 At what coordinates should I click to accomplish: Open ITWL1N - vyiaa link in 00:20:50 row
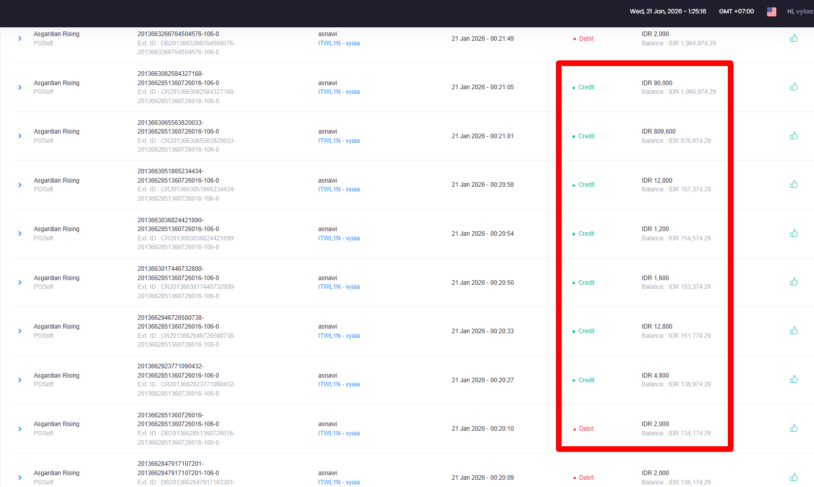(x=339, y=287)
